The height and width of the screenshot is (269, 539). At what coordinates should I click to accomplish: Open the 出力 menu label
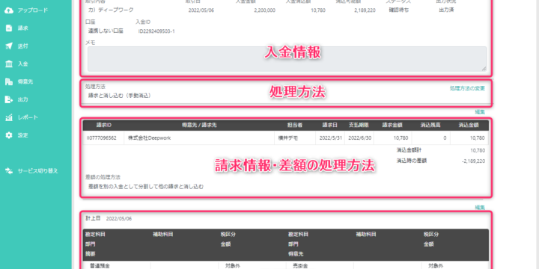tap(22, 99)
